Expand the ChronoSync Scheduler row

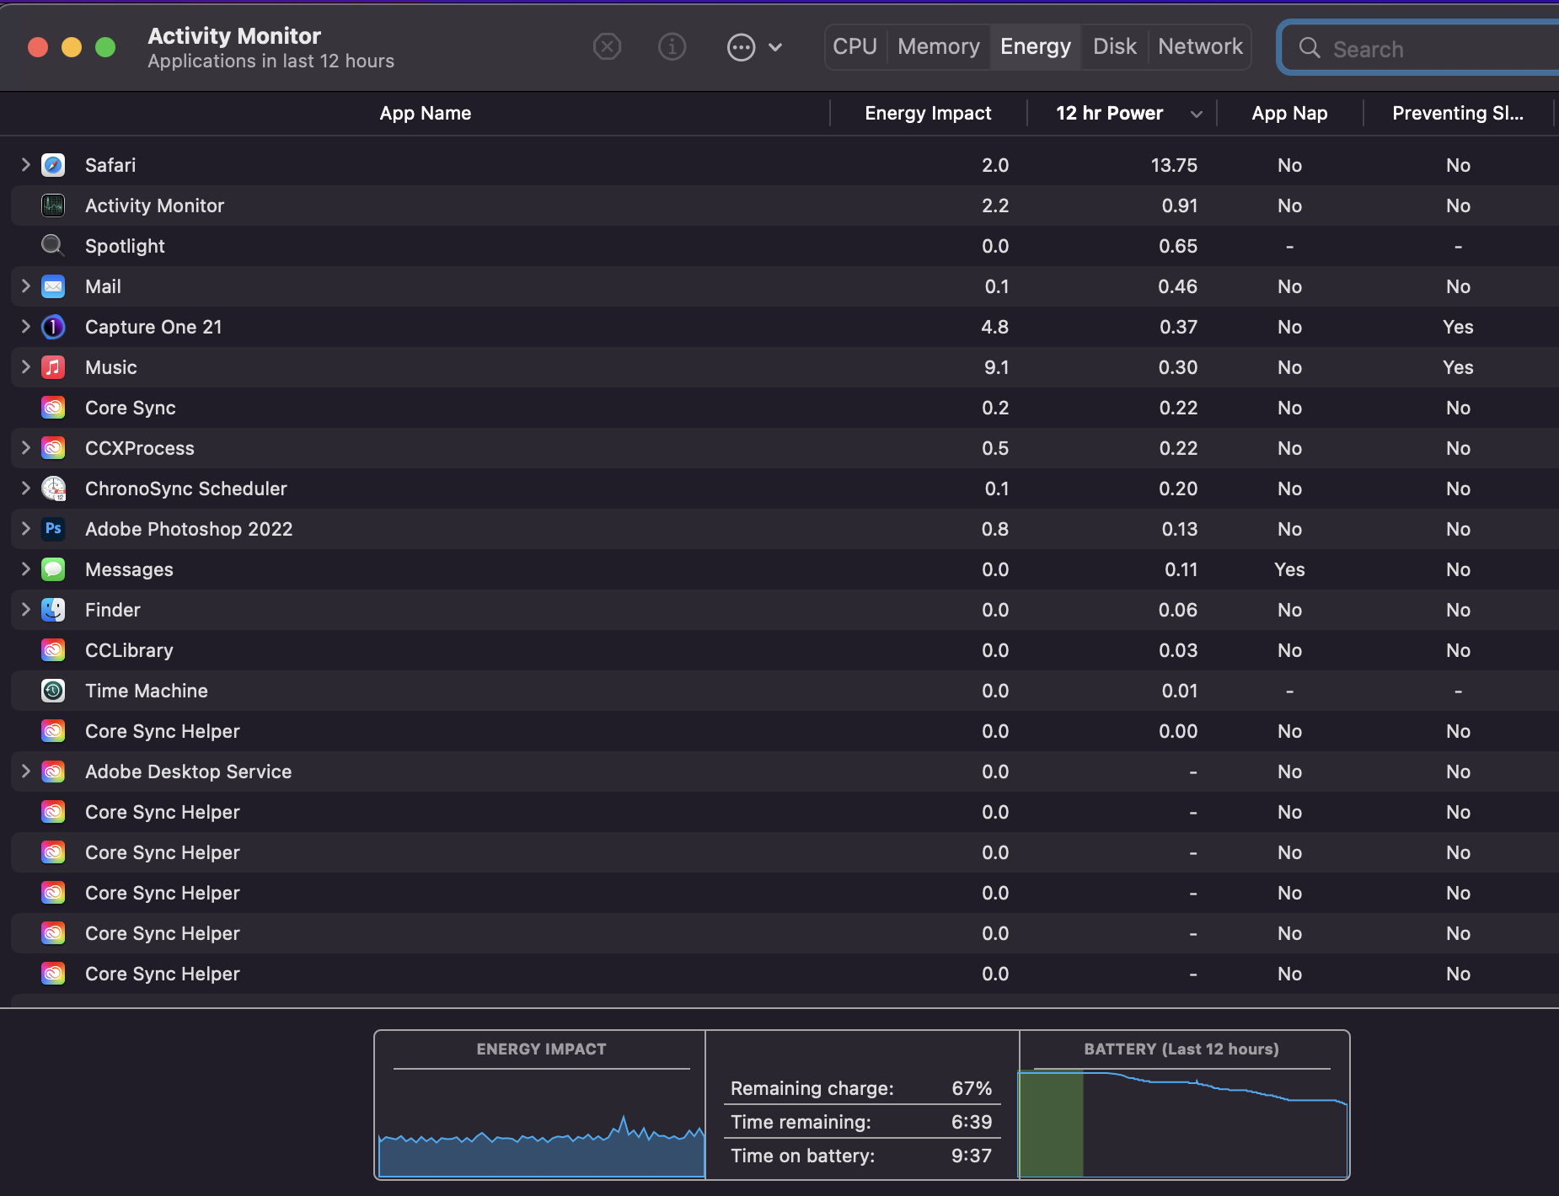(x=25, y=488)
